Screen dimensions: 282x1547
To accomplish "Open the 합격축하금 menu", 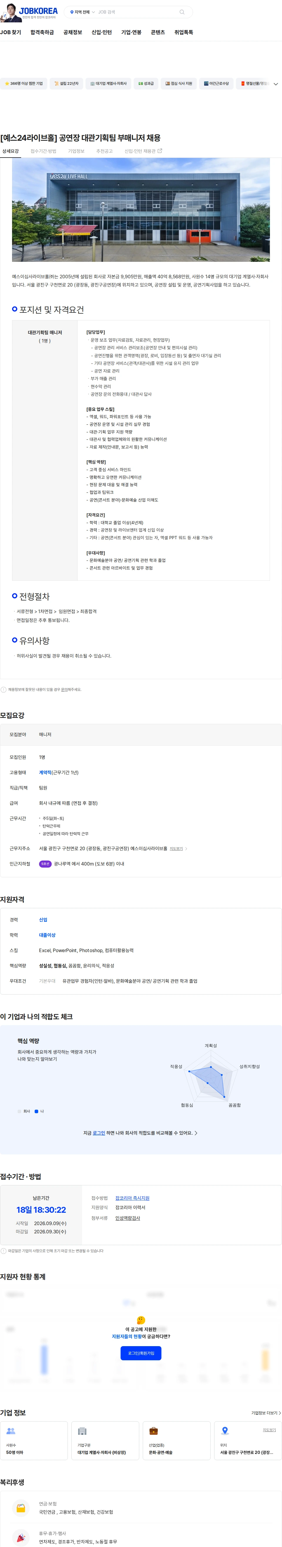I will click(x=42, y=32).
